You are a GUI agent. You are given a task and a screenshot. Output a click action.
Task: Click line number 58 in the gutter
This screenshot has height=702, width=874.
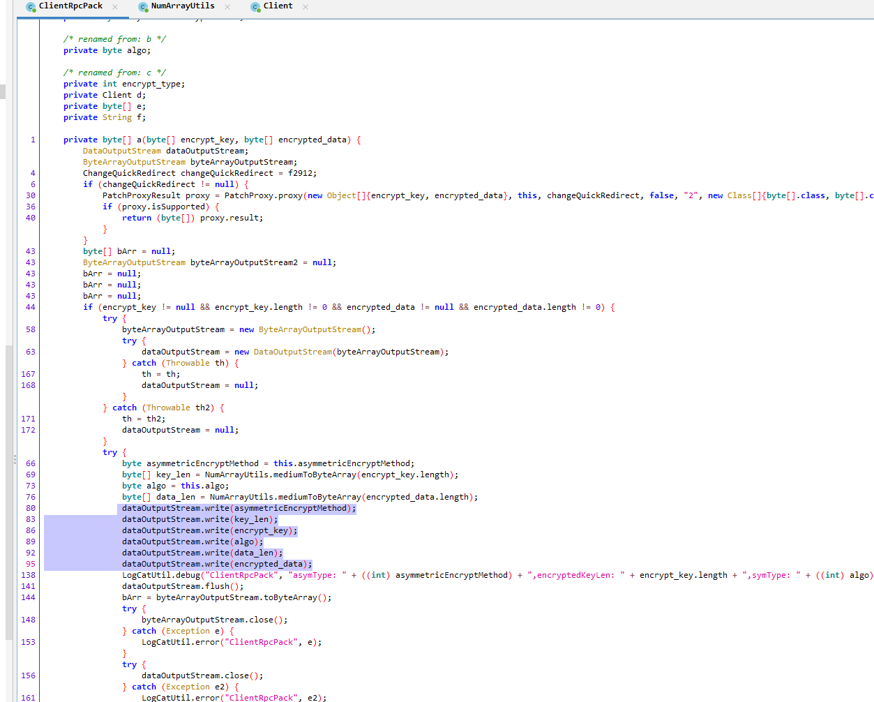coord(30,329)
